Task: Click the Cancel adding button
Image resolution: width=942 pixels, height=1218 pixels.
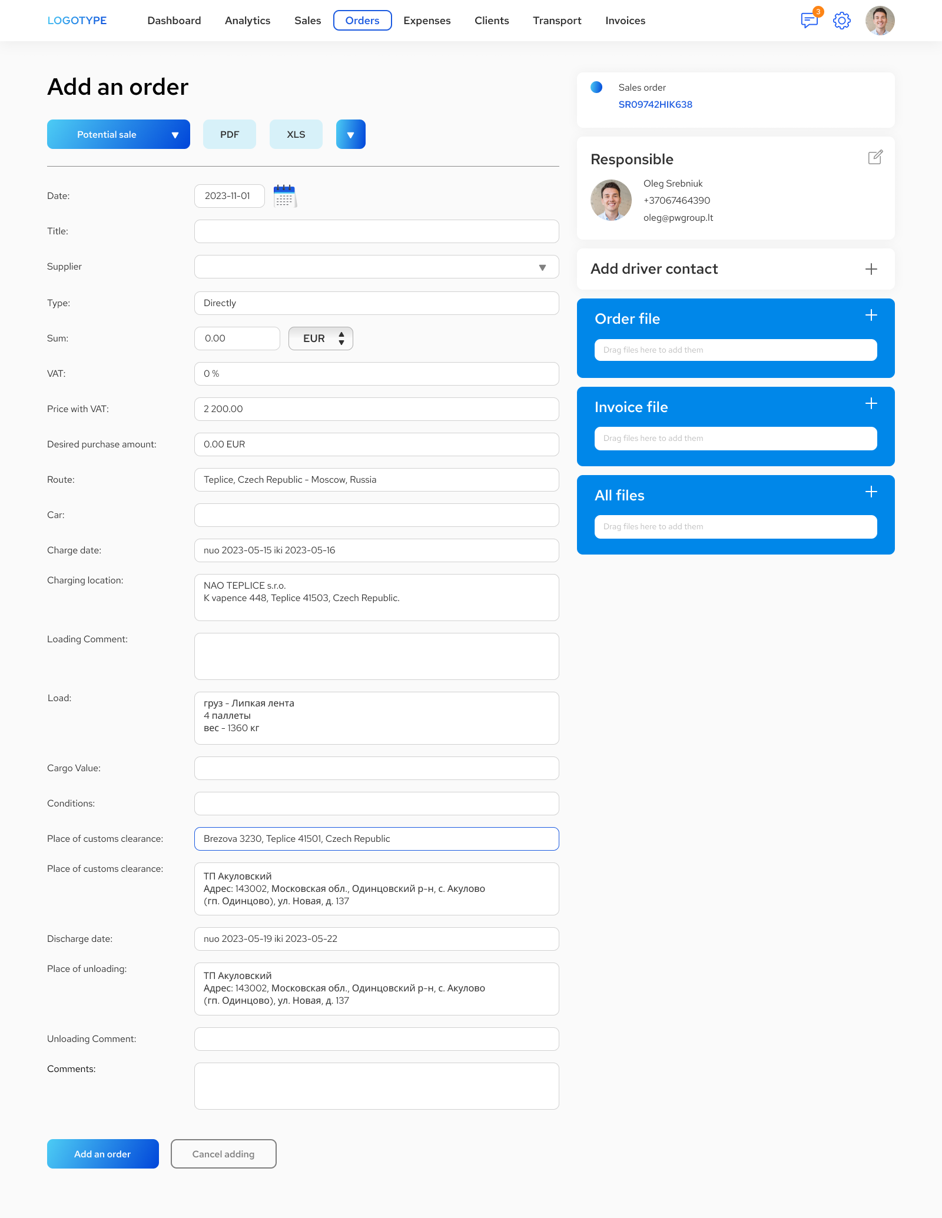Action: (224, 1154)
